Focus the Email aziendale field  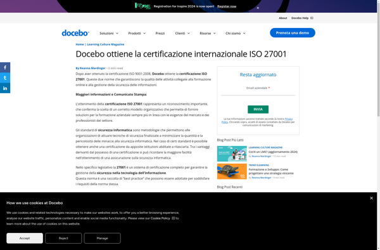click(258, 93)
